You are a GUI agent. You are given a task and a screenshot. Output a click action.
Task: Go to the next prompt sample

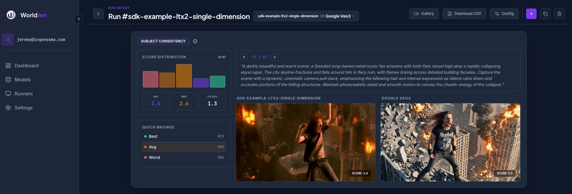pos(274,57)
